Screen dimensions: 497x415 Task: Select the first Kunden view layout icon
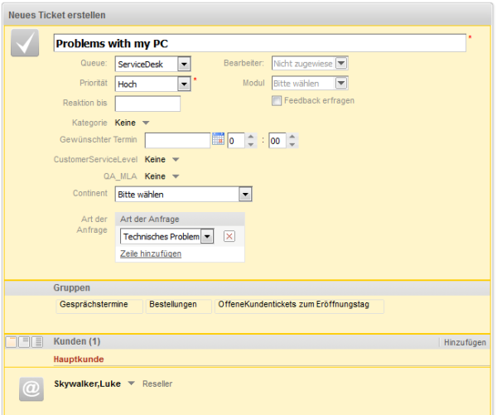(x=11, y=342)
